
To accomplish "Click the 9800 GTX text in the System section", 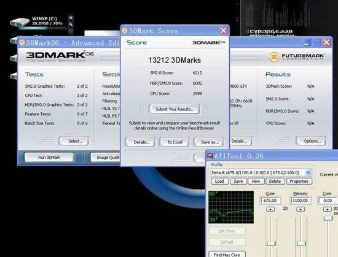I will (x=238, y=86).
